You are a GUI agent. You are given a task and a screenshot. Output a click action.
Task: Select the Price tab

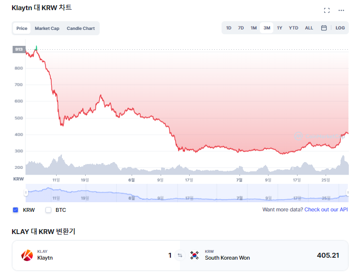22,28
